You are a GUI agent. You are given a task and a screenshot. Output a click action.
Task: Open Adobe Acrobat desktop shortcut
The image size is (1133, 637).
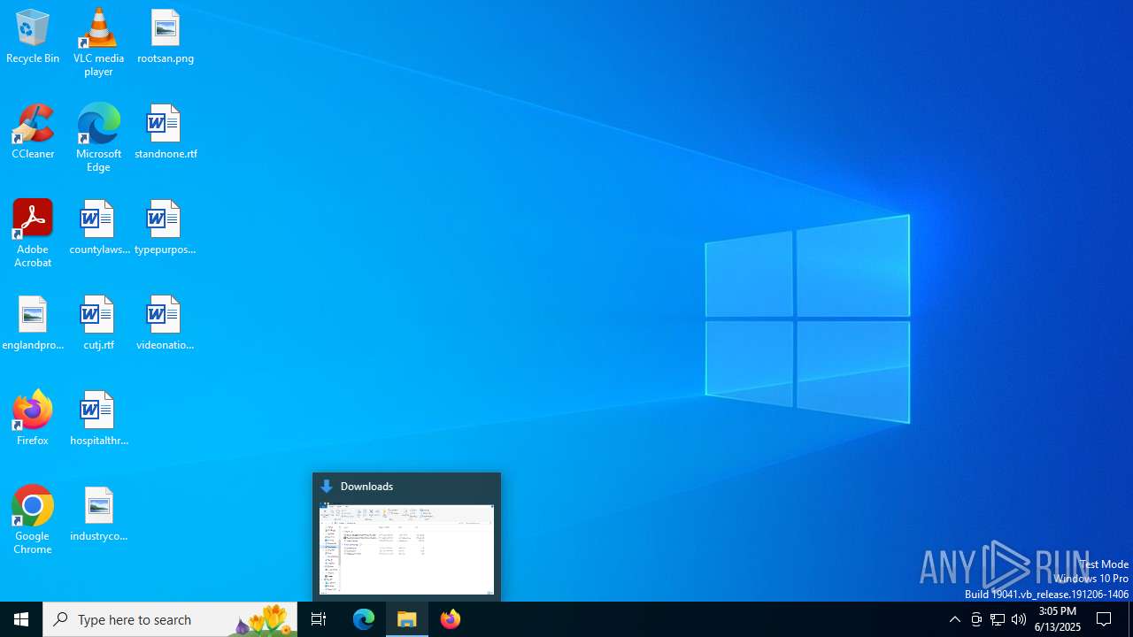pos(33,234)
